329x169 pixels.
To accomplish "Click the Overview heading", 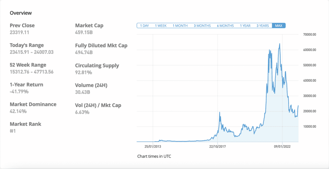I will click(x=21, y=13).
